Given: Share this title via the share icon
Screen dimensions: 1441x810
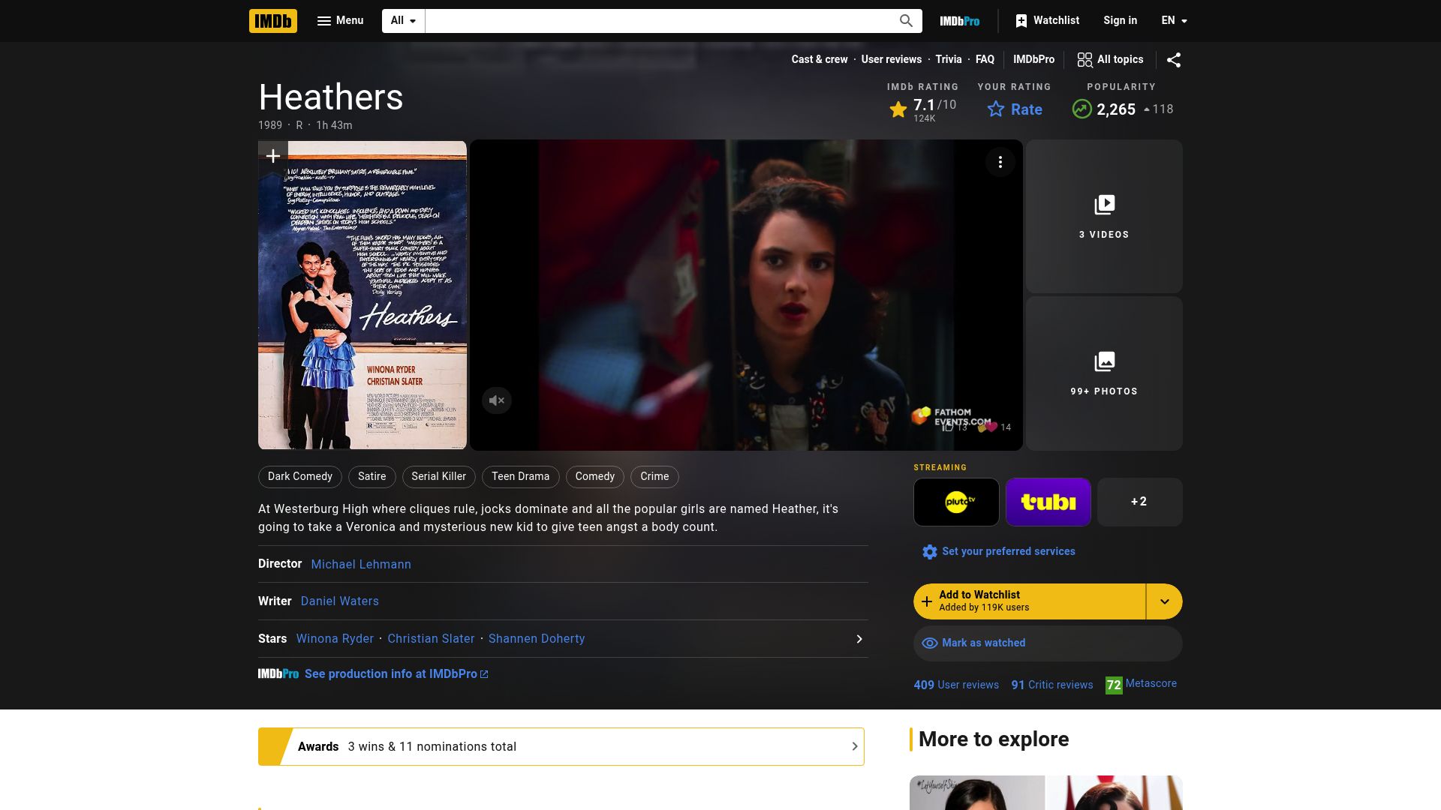Looking at the screenshot, I should tap(1174, 60).
